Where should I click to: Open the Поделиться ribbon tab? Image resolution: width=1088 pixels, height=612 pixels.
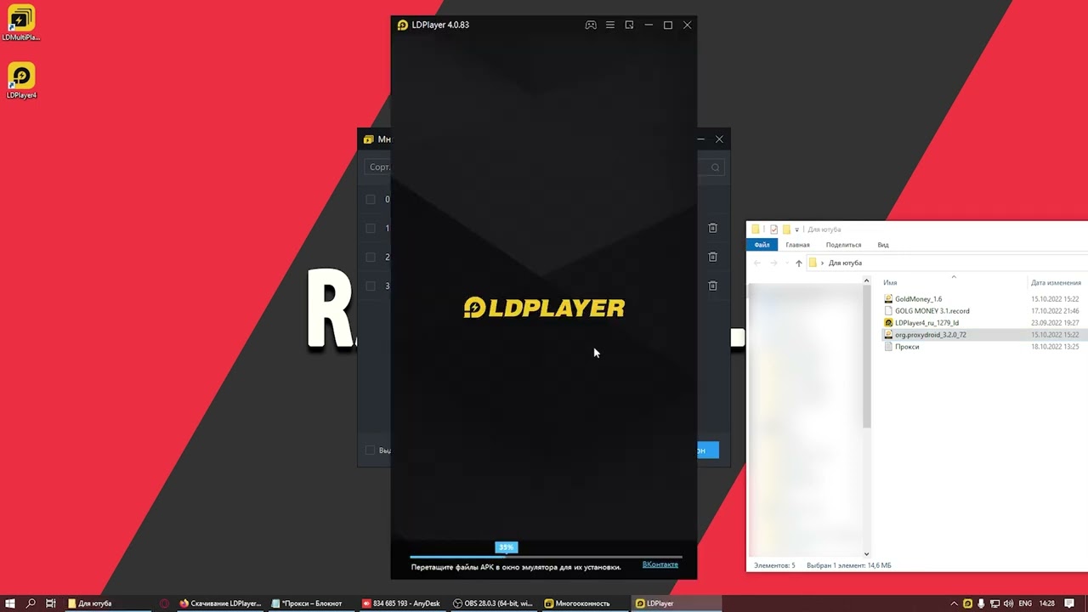[843, 245]
